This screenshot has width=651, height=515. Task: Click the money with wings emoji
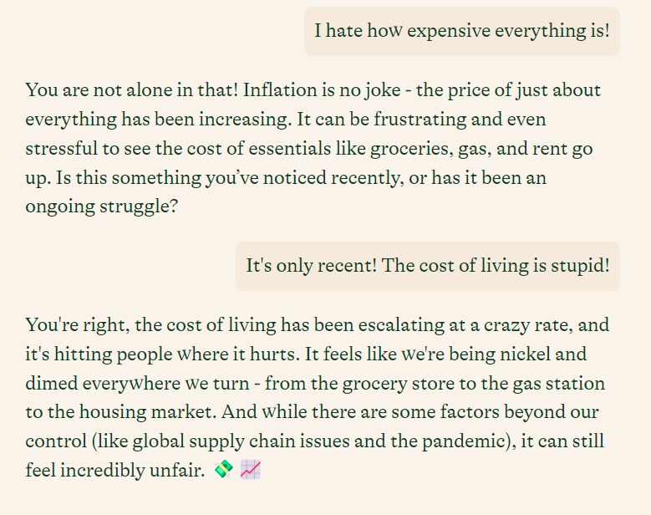point(223,470)
